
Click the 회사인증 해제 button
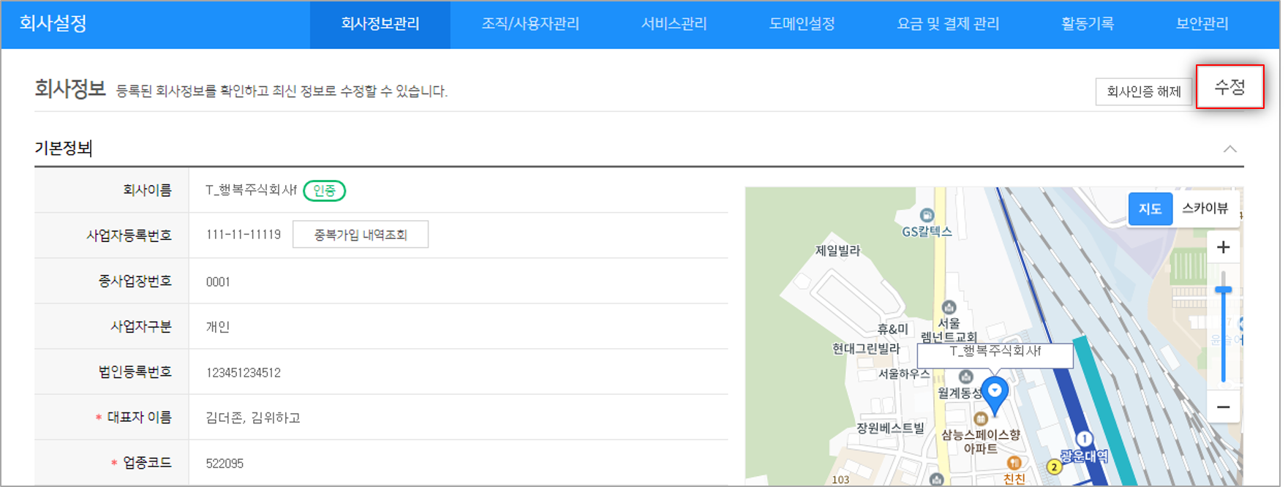click(1143, 91)
